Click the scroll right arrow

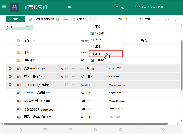178,124
